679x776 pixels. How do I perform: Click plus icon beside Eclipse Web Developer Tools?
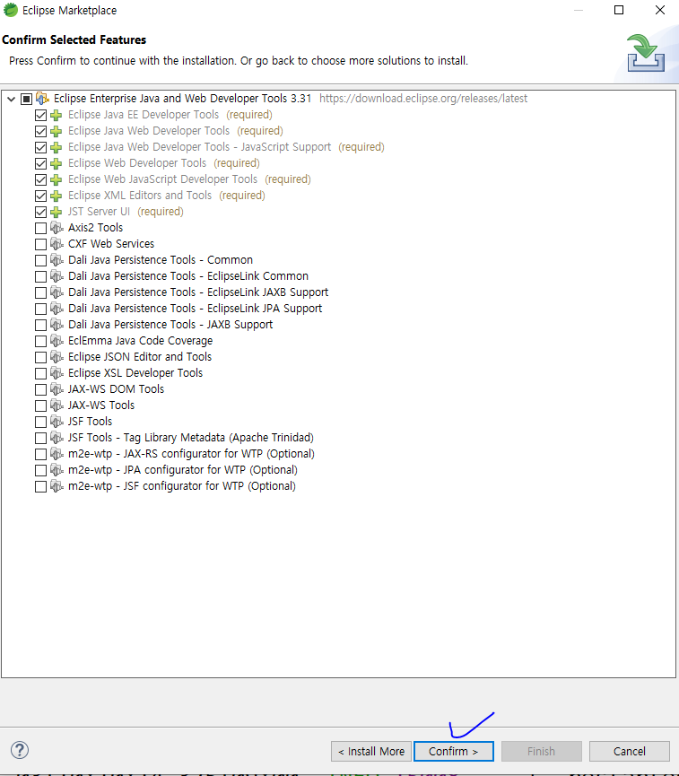[57, 164]
